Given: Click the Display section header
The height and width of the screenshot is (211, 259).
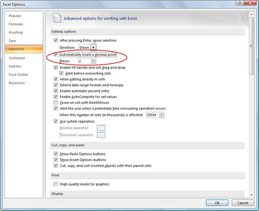Looking at the screenshot, I should (147, 194).
